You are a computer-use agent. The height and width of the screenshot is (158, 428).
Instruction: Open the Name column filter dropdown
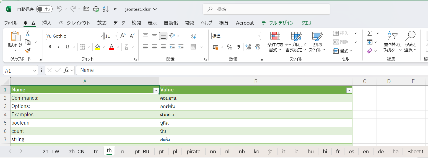(156, 90)
